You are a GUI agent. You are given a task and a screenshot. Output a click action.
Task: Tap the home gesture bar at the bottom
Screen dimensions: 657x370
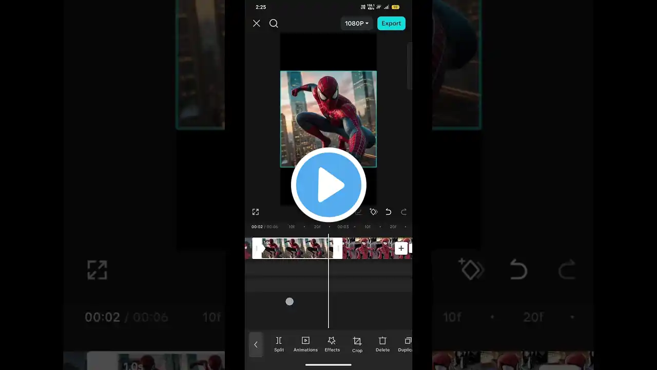click(x=328, y=365)
